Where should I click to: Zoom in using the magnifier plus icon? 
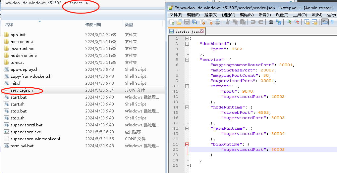[289, 22]
